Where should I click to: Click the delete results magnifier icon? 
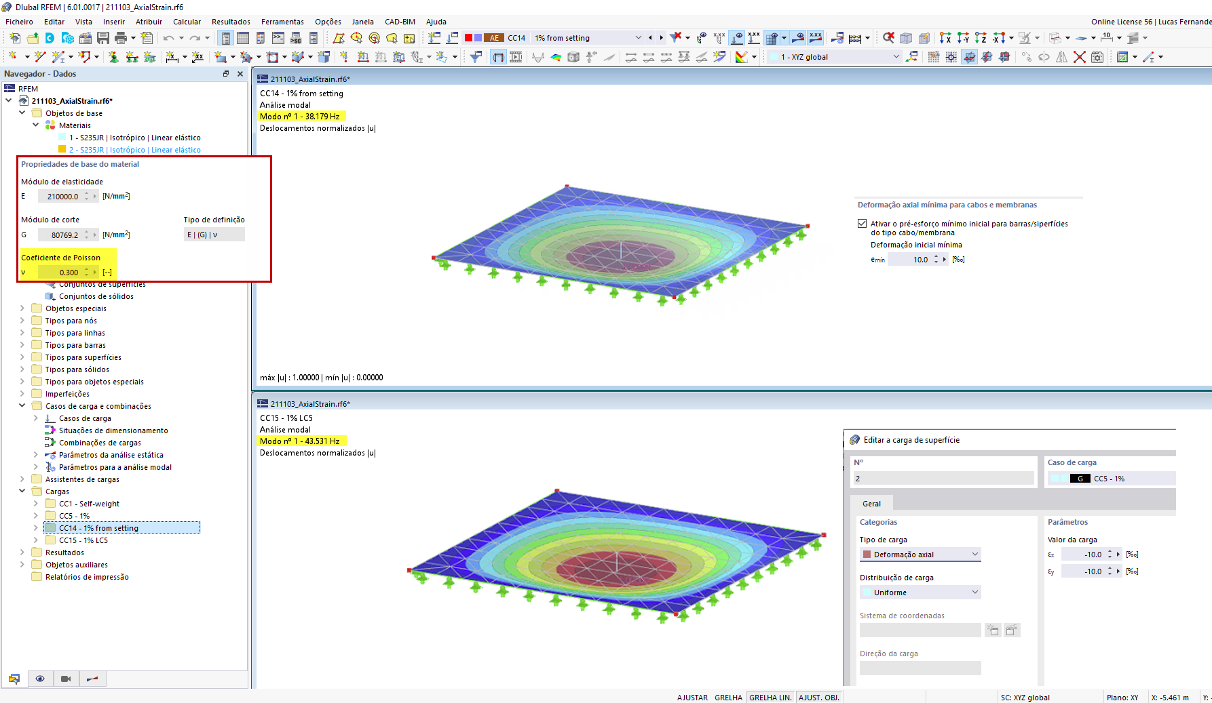coord(888,38)
